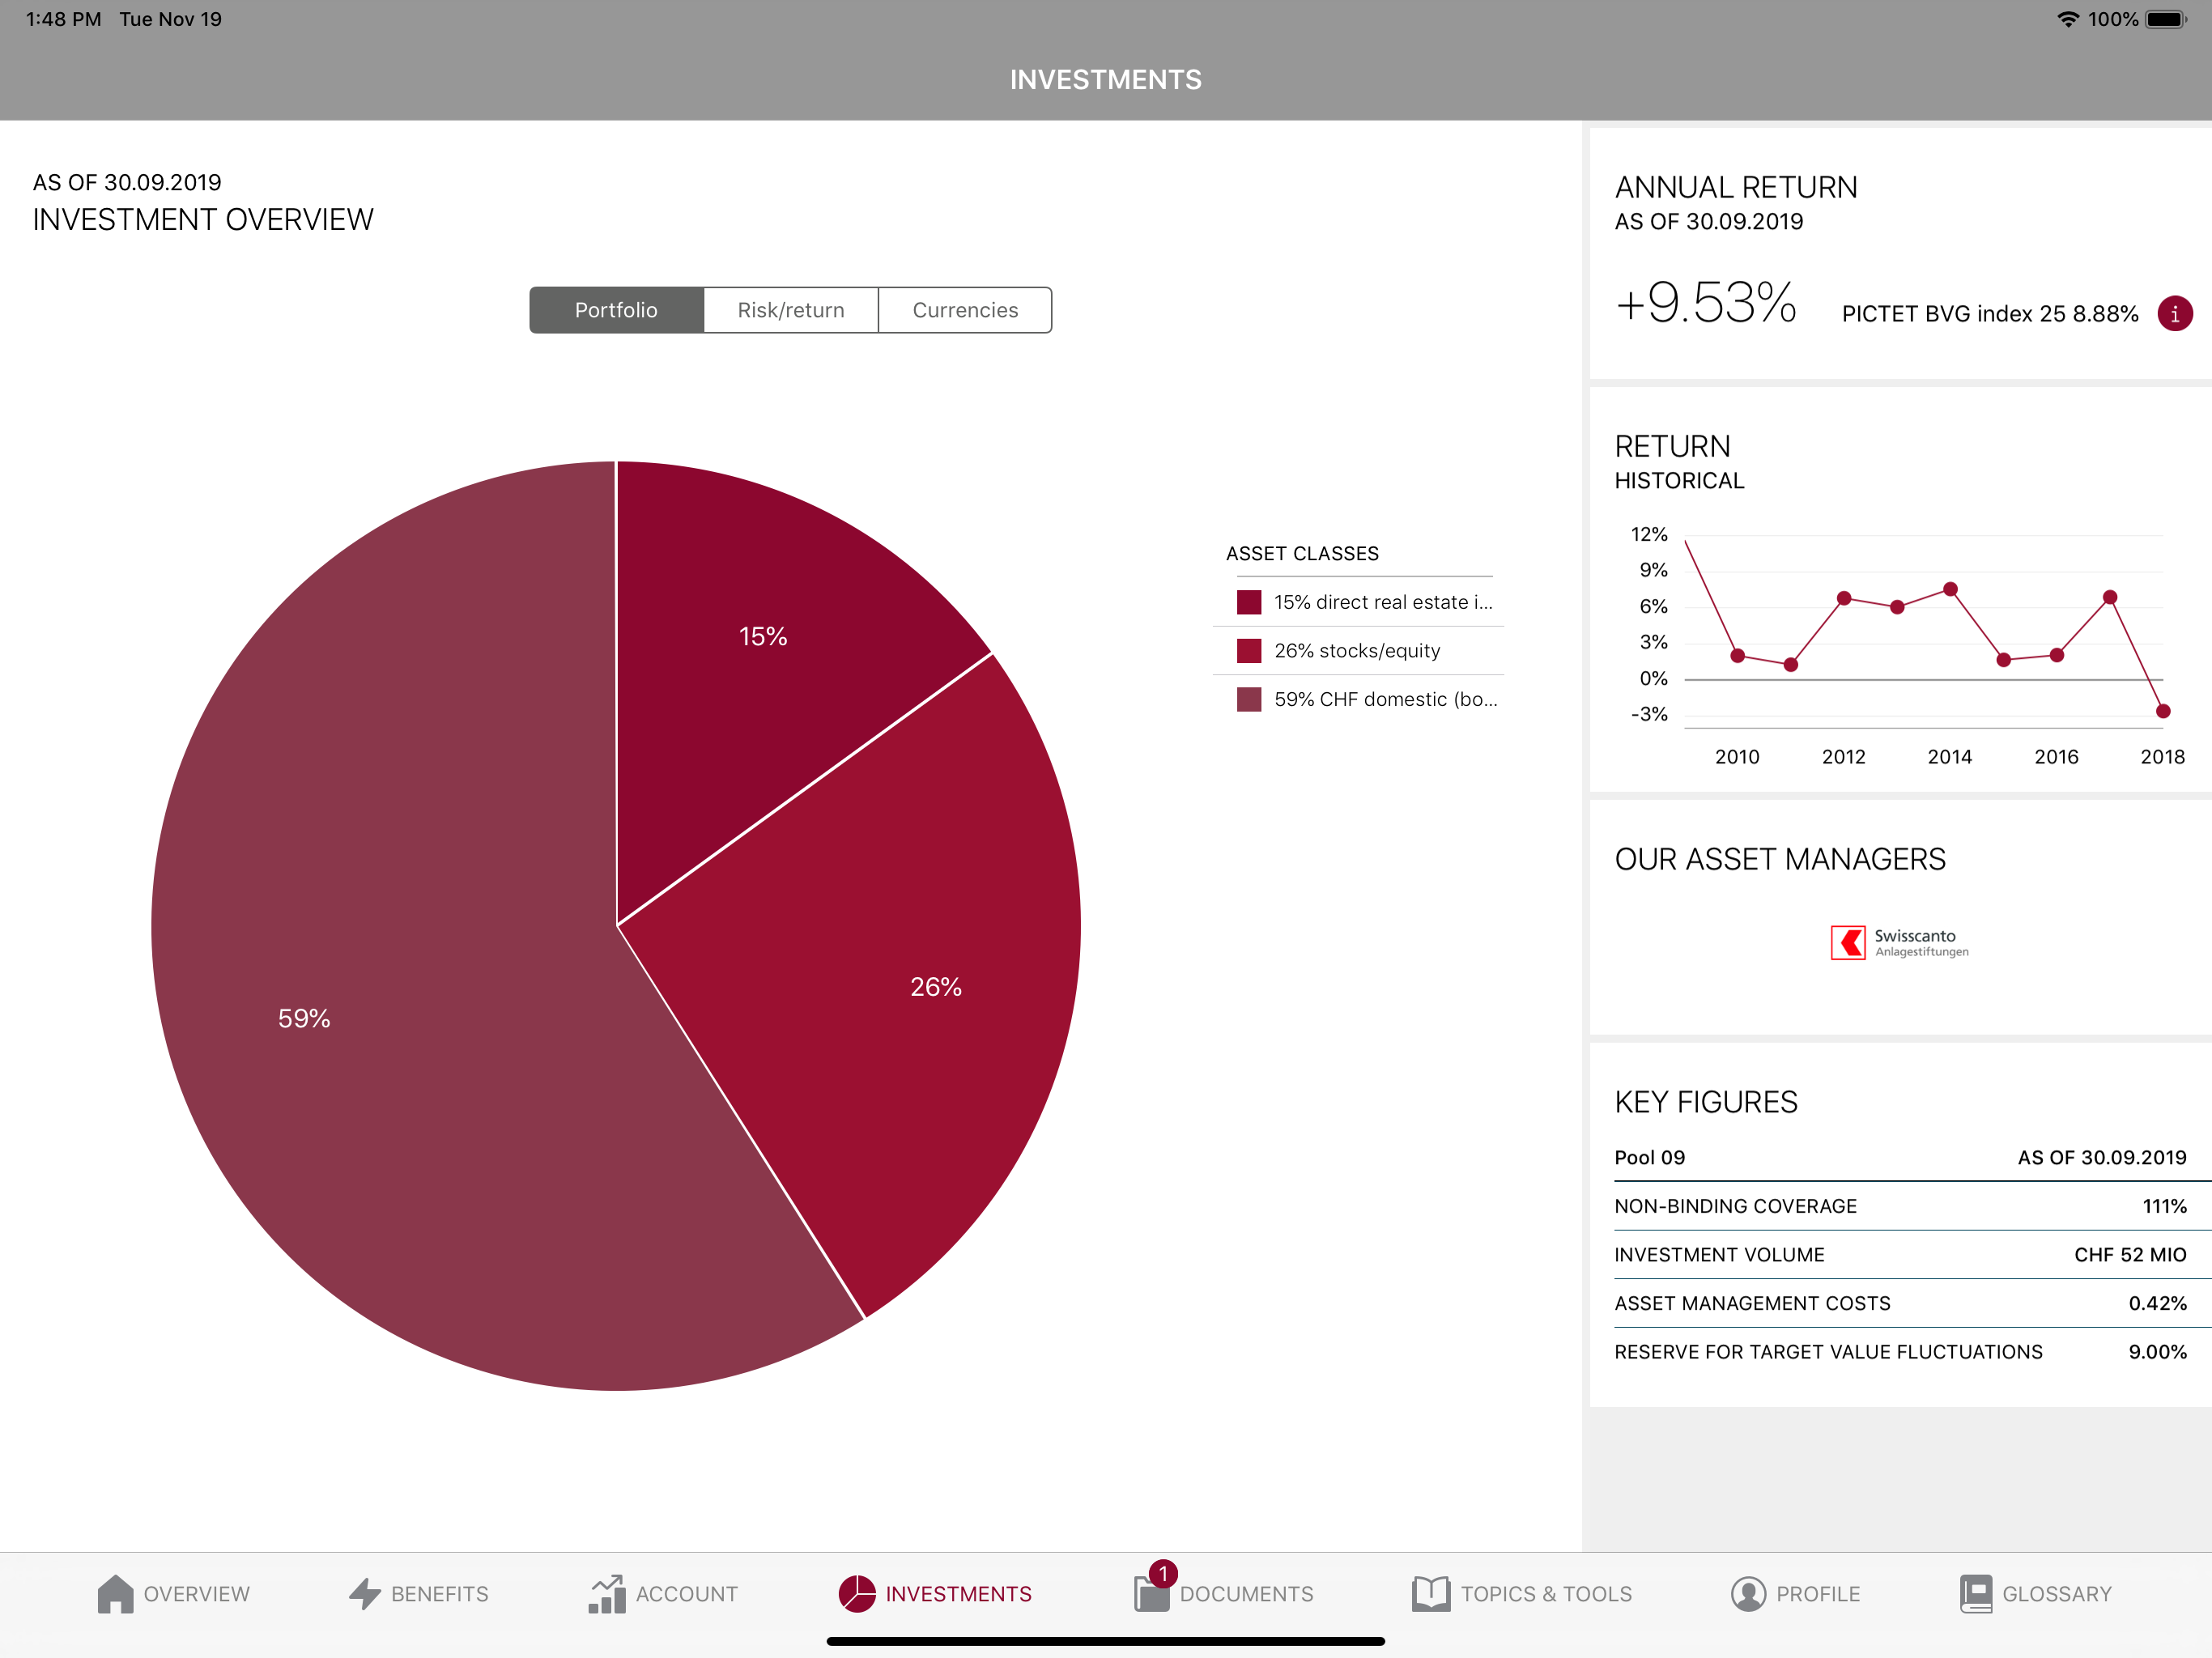Open the Account bar chart icon
2212x1658 pixels.
click(606, 1594)
